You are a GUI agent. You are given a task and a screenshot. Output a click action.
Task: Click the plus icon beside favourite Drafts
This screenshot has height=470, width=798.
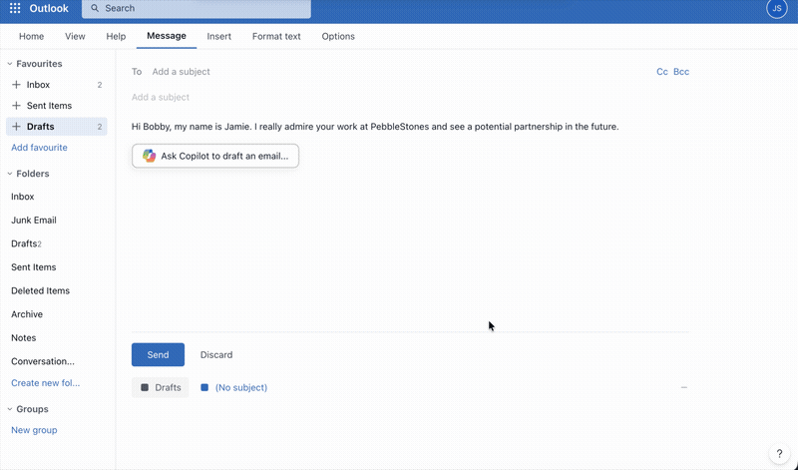pyautogui.click(x=16, y=127)
